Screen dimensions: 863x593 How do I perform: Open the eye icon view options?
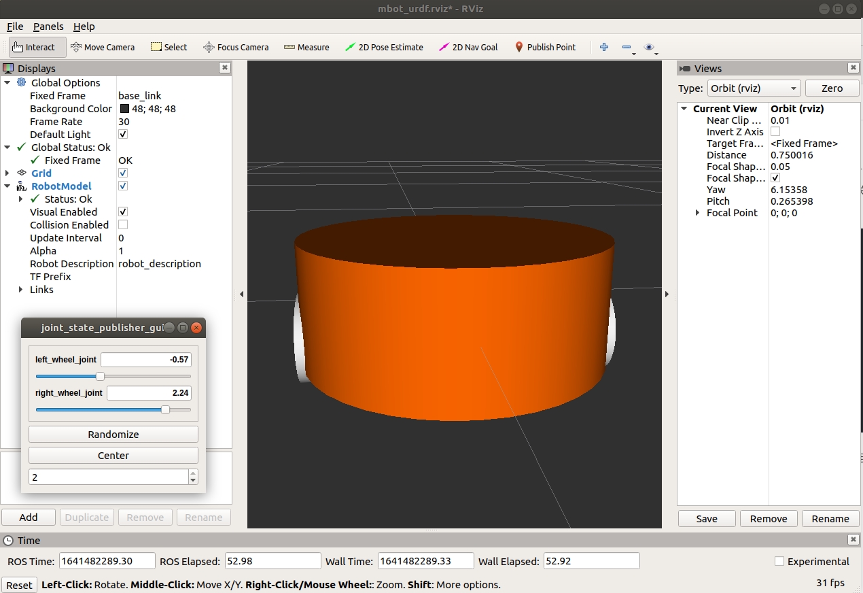(x=650, y=47)
